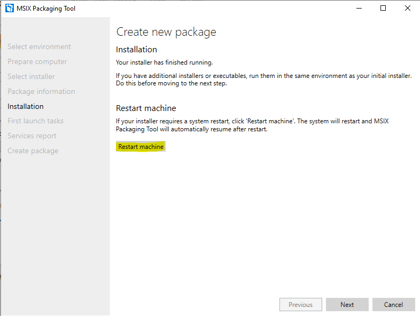Click 'Your installer has finished running' text
The height and width of the screenshot is (316, 420).
click(x=164, y=62)
